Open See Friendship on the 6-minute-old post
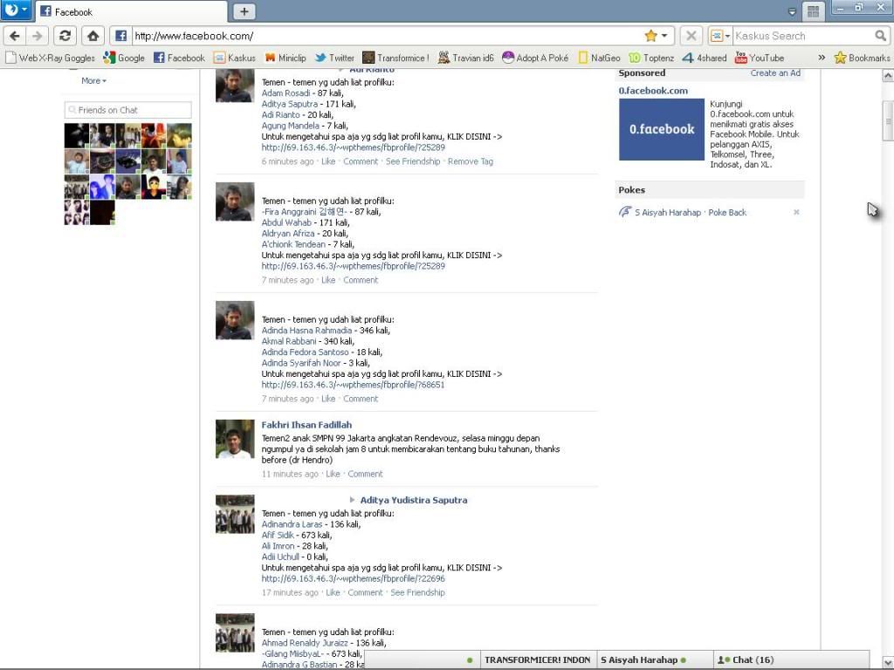Viewport: 894px width, 670px height. [413, 161]
